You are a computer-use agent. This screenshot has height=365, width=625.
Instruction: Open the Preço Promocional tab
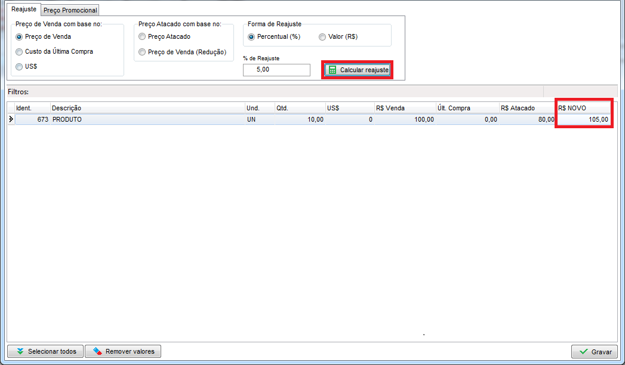pyautogui.click(x=70, y=11)
